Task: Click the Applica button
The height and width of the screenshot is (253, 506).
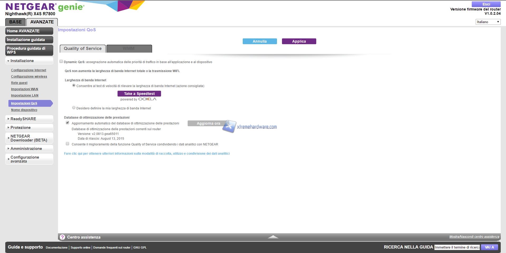Action: 299,41
